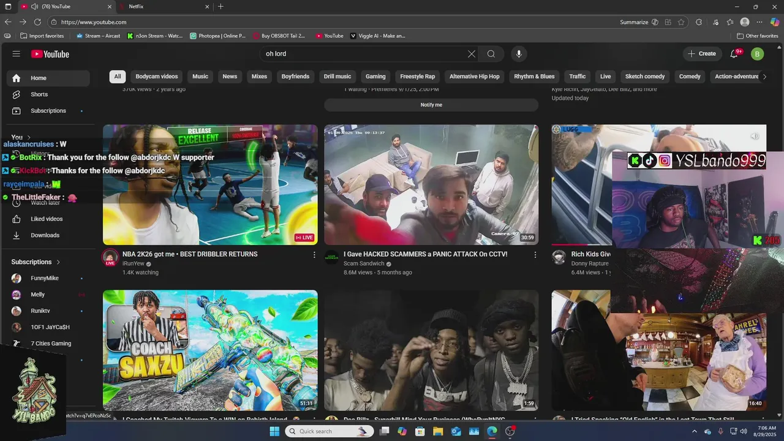Show hidden system tray icons
This screenshot has width=784, height=441.
click(694, 431)
